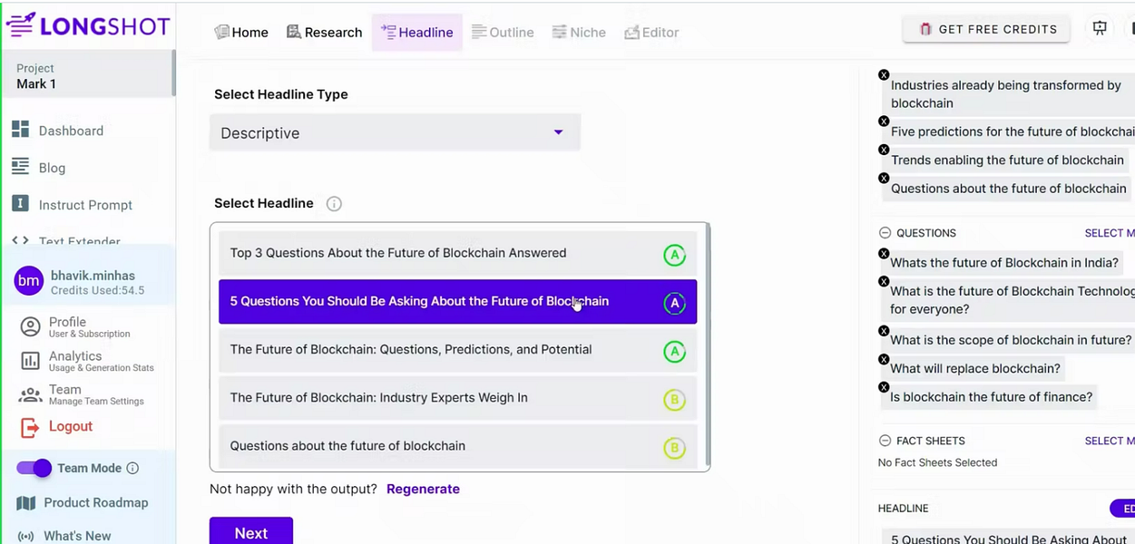
Task: Open the Blog icon in sidebar
Action: 20,167
